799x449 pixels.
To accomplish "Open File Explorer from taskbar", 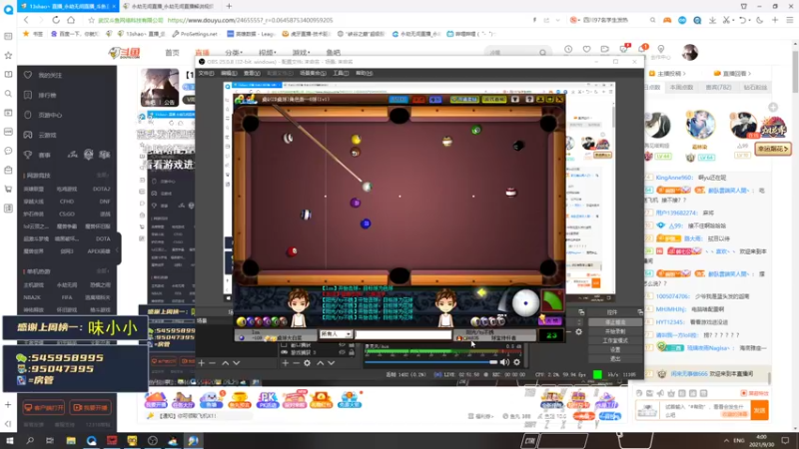I will (x=71, y=441).
